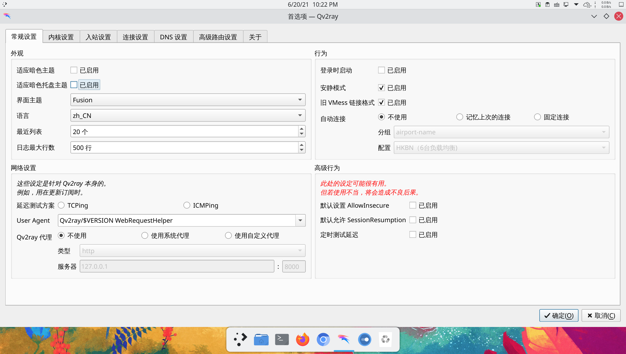Uncheck the 安静模式 checkbox
This screenshot has width=626, height=354.
[x=381, y=88]
